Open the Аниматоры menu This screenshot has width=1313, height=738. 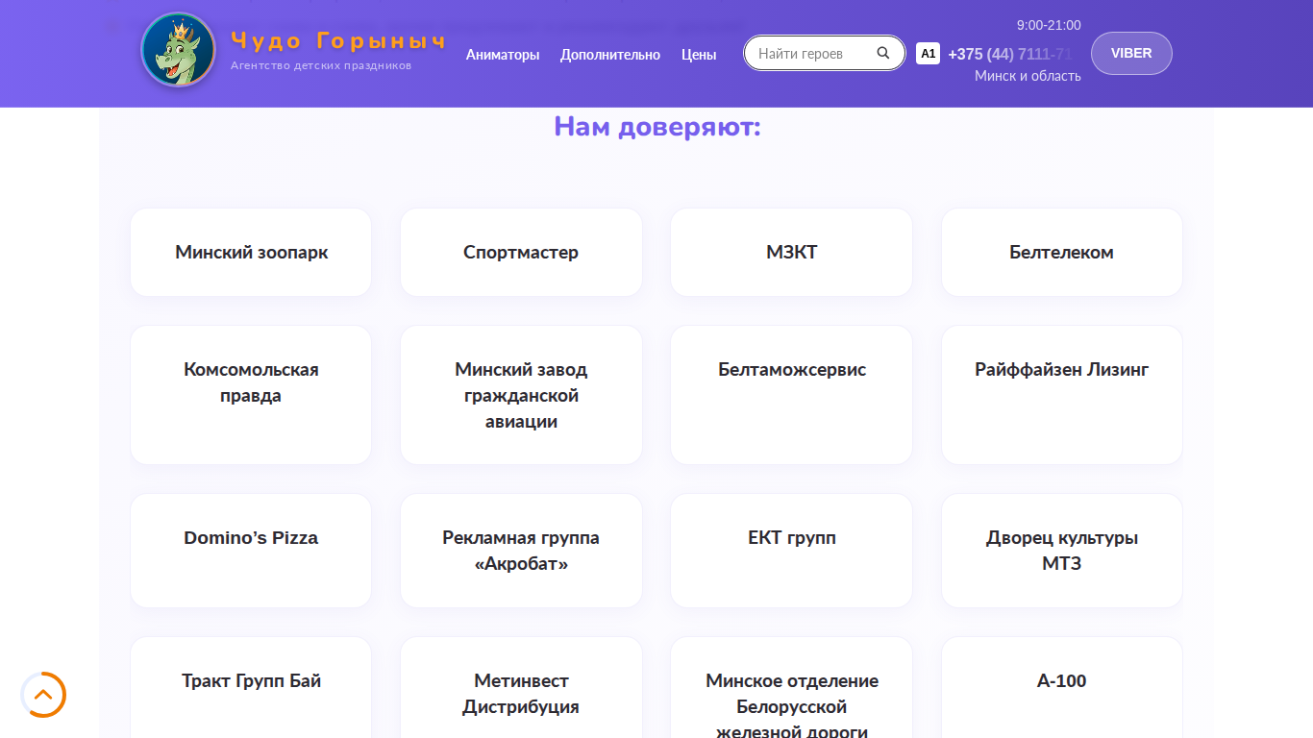pos(503,55)
